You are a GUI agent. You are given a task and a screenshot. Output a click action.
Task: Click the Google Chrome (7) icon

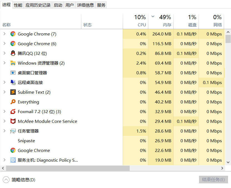click(x=13, y=34)
